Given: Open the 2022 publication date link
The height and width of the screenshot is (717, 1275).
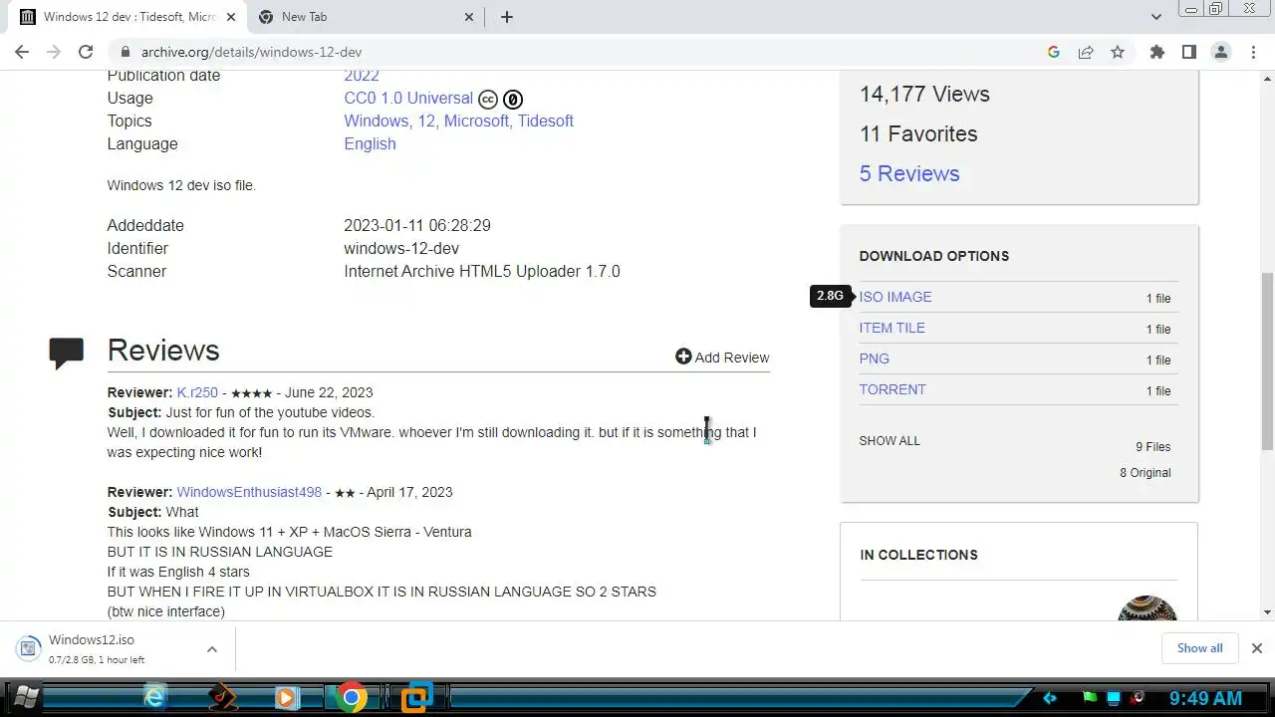Looking at the screenshot, I should [x=362, y=76].
